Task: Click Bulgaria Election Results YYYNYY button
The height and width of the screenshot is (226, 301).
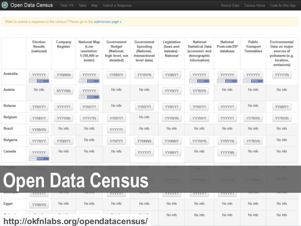Action: [x=39, y=141]
